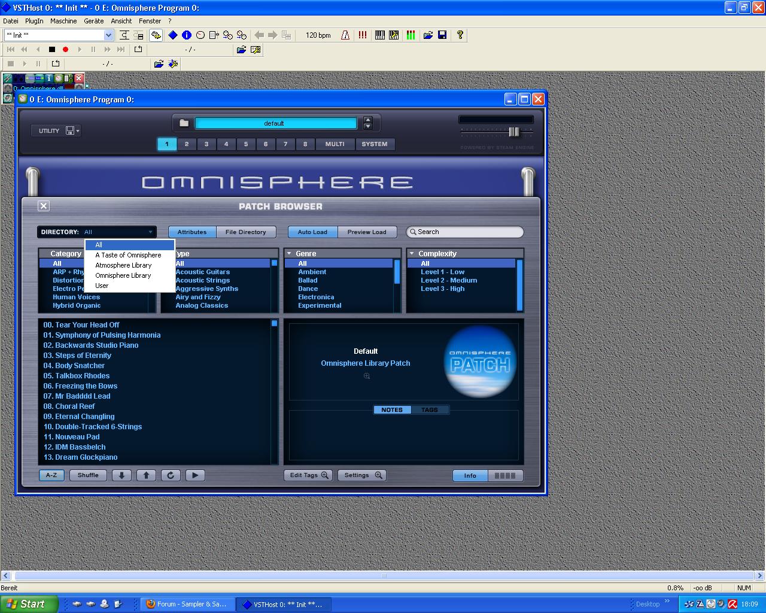Click the Windows Start button

click(x=29, y=604)
